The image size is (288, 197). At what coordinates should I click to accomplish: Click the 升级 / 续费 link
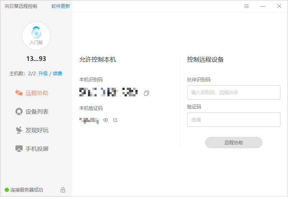point(50,73)
